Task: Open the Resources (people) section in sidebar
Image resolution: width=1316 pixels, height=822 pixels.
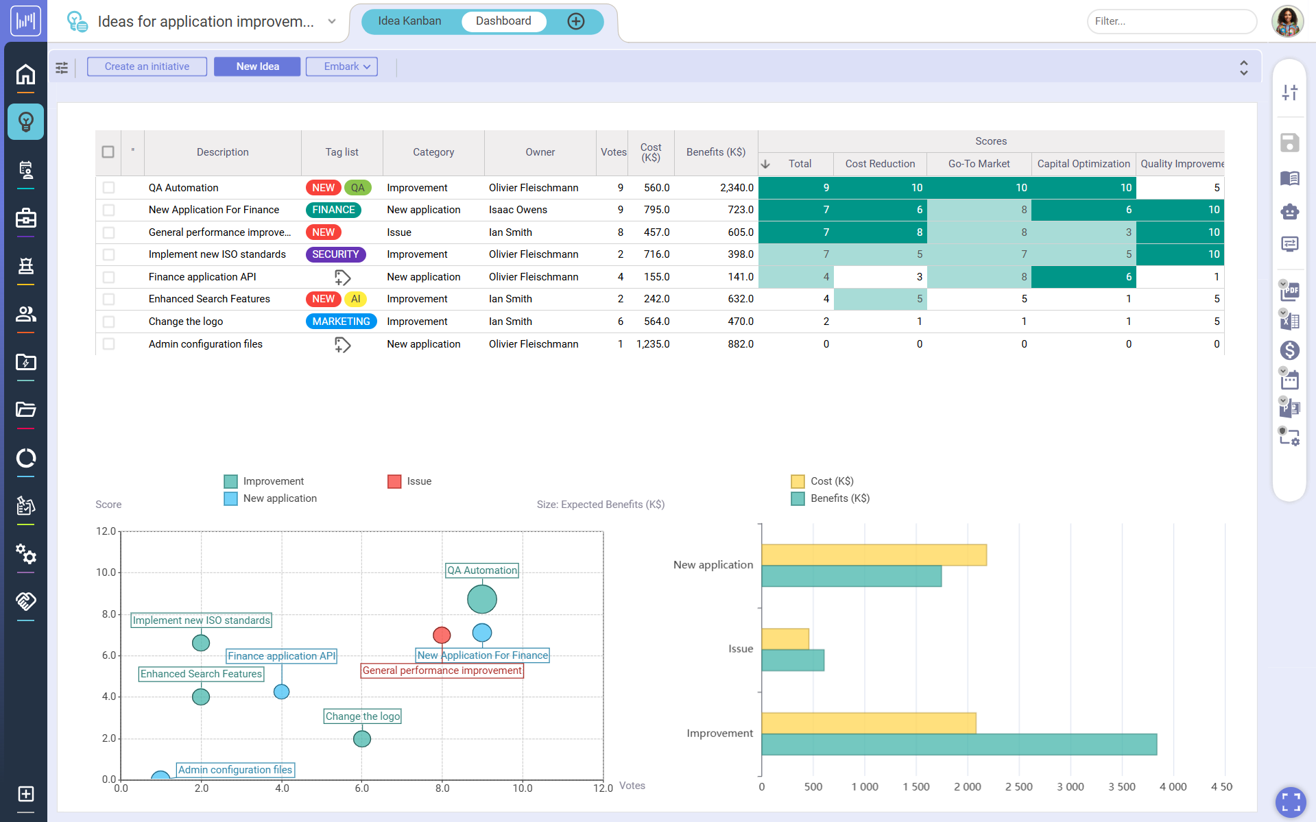Action: coord(25,314)
